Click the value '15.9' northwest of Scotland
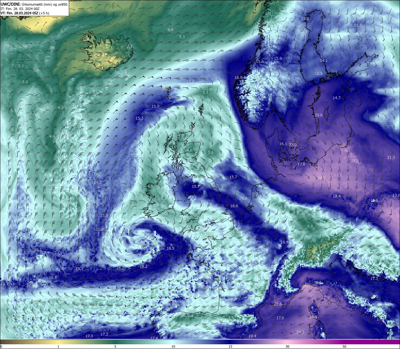The image size is (400, 349). 155,106
